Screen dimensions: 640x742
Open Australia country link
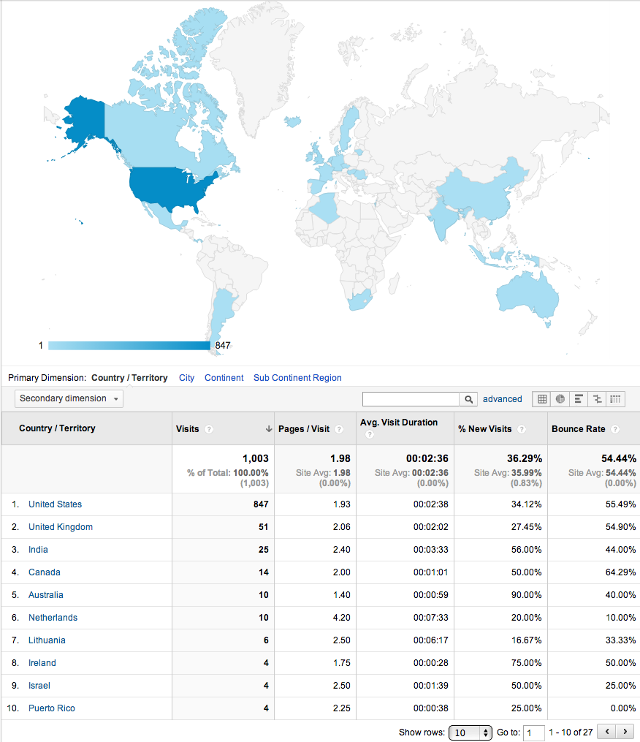tap(45, 595)
